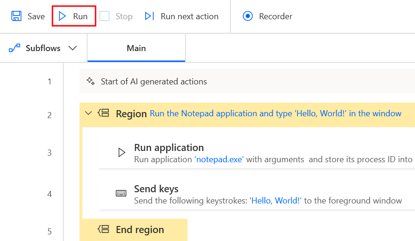Image resolution: width=415 pixels, height=241 pixels.
Task: Click the Save floppy disk icon
Action: pos(16,16)
